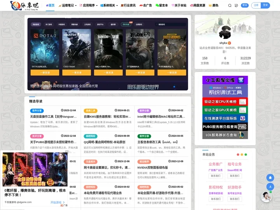The image size is (280, 210).
Task: Click the green dot in 本站业务 panel
Action: tap(246, 155)
